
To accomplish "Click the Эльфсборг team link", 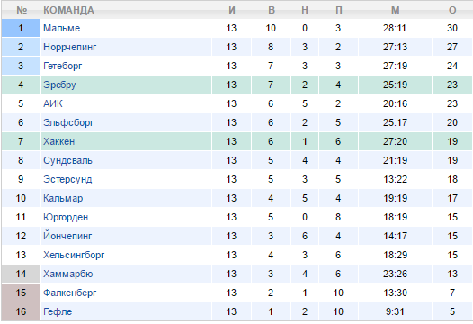I will pyautogui.click(x=68, y=122).
